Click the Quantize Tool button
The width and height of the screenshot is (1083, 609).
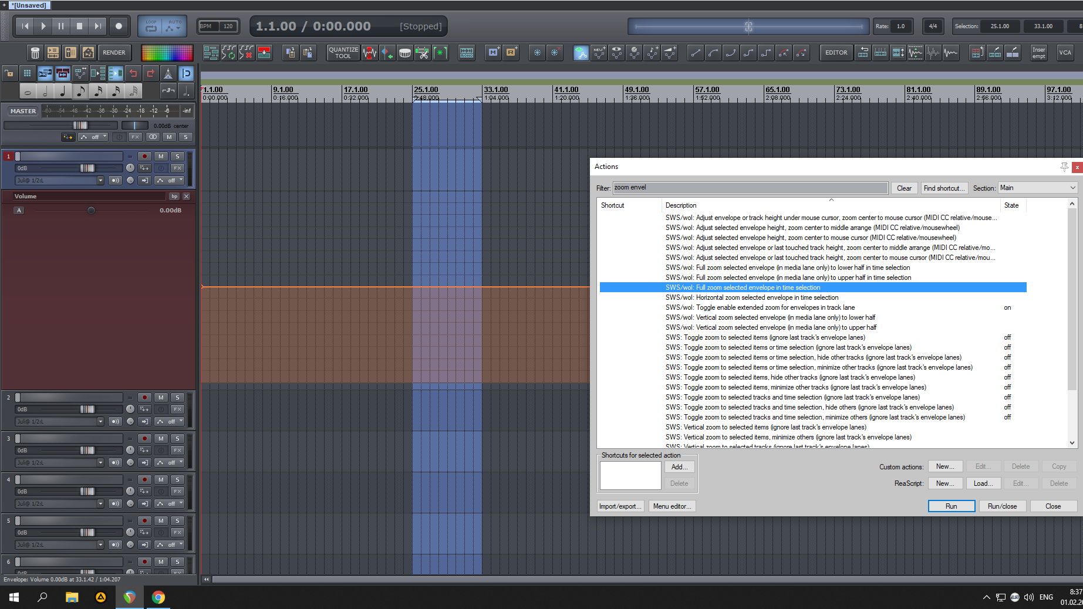click(x=343, y=53)
